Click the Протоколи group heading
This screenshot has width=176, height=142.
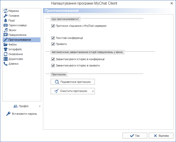click(x=59, y=74)
